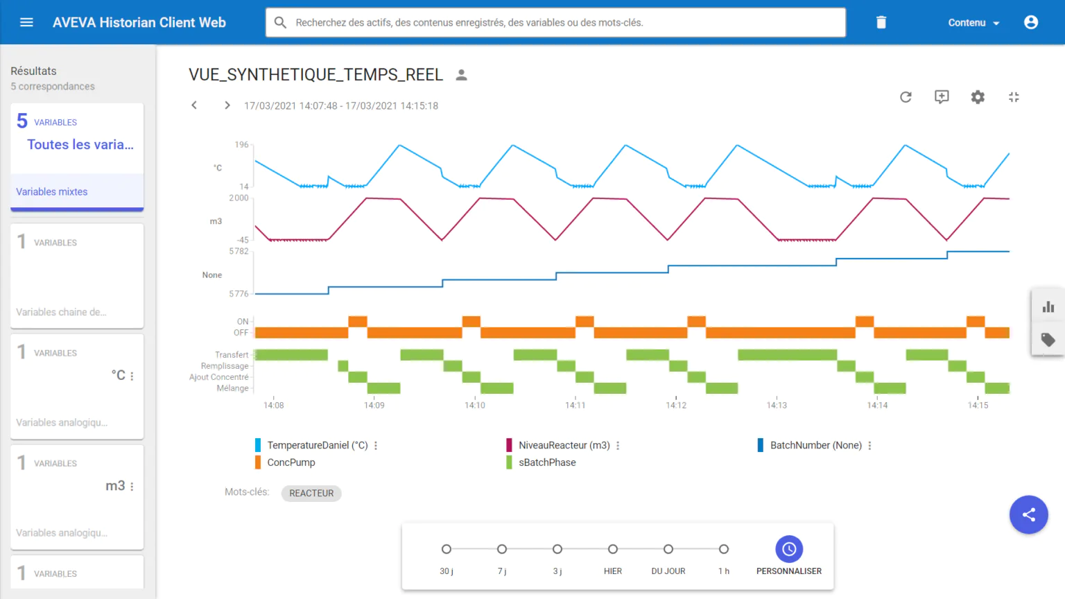Open the tag keywords side panel
Image resolution: width=1065 pixels, height=599 pixels.
click(x=1048, y=340)
